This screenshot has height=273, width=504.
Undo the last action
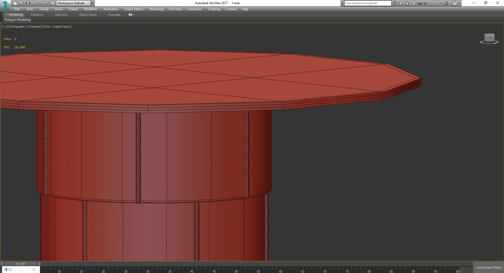(x=34, y=3)
